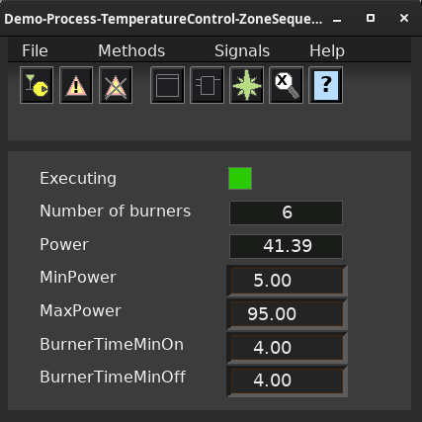Click the blue question mark help icon
The height and width of the screenshot is (422, 422).
click(325, 85)
